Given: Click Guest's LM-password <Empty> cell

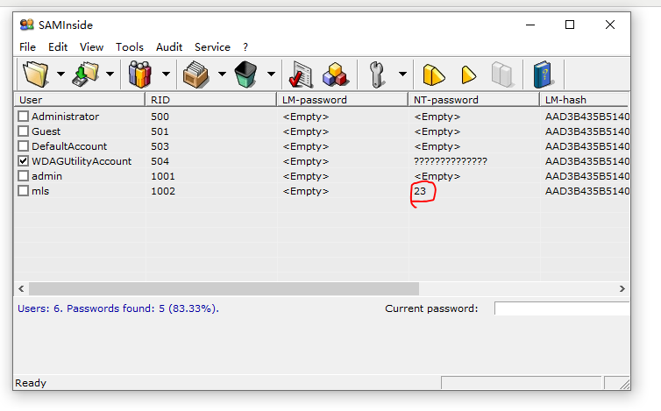Looking at the screenshot, I should pyautogui.click(x=306, y=131).
